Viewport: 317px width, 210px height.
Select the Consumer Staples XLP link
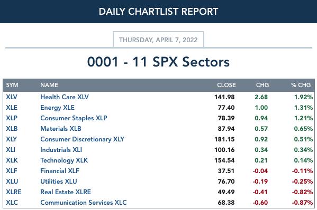click(x=74, y=118)
